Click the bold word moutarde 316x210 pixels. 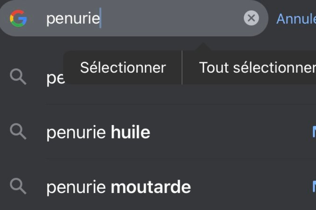(151, 187)
